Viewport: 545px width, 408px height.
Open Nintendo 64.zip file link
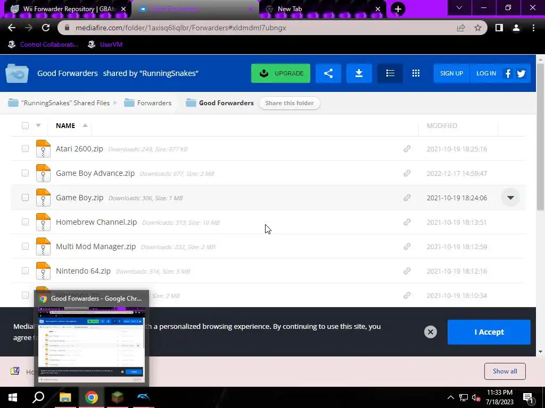[x=83, y=271]
